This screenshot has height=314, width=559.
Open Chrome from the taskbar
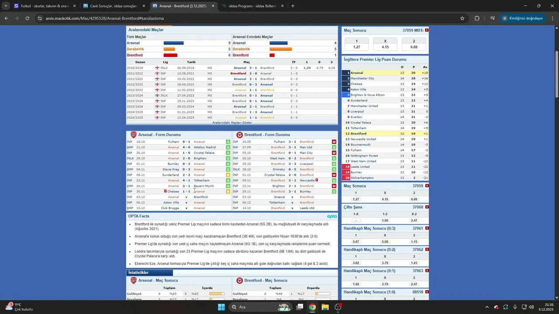(312, 307)
